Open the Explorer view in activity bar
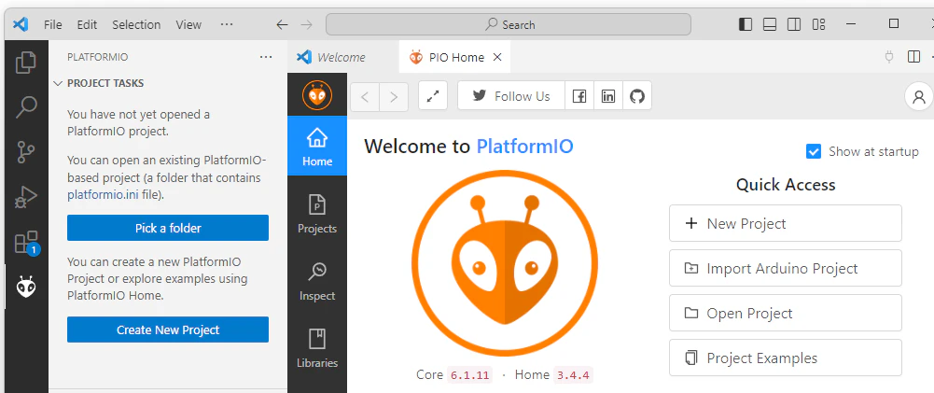This screenshot has height=393, width=934. 25,62
